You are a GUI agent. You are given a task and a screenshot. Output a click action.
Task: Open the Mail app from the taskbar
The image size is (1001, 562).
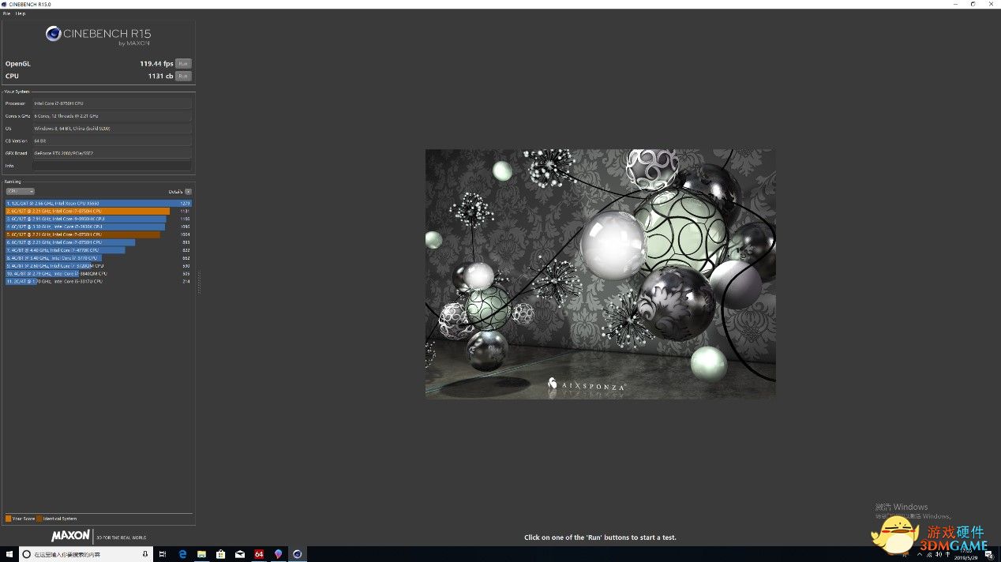point(240,554)
